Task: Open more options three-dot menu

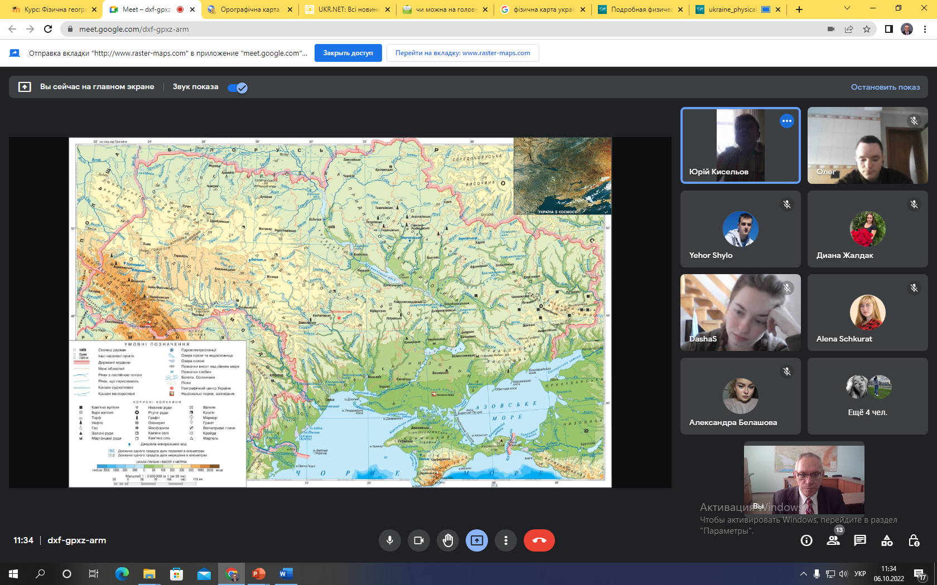Action: pyautogui.click(x=506, y=540)
